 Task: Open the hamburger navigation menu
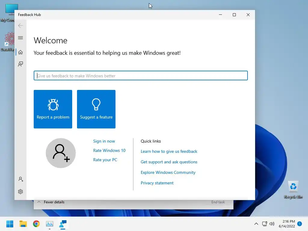point(20,38)
